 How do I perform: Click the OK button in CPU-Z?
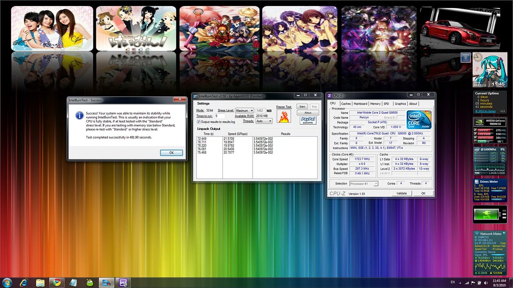[x=423, y=193]
